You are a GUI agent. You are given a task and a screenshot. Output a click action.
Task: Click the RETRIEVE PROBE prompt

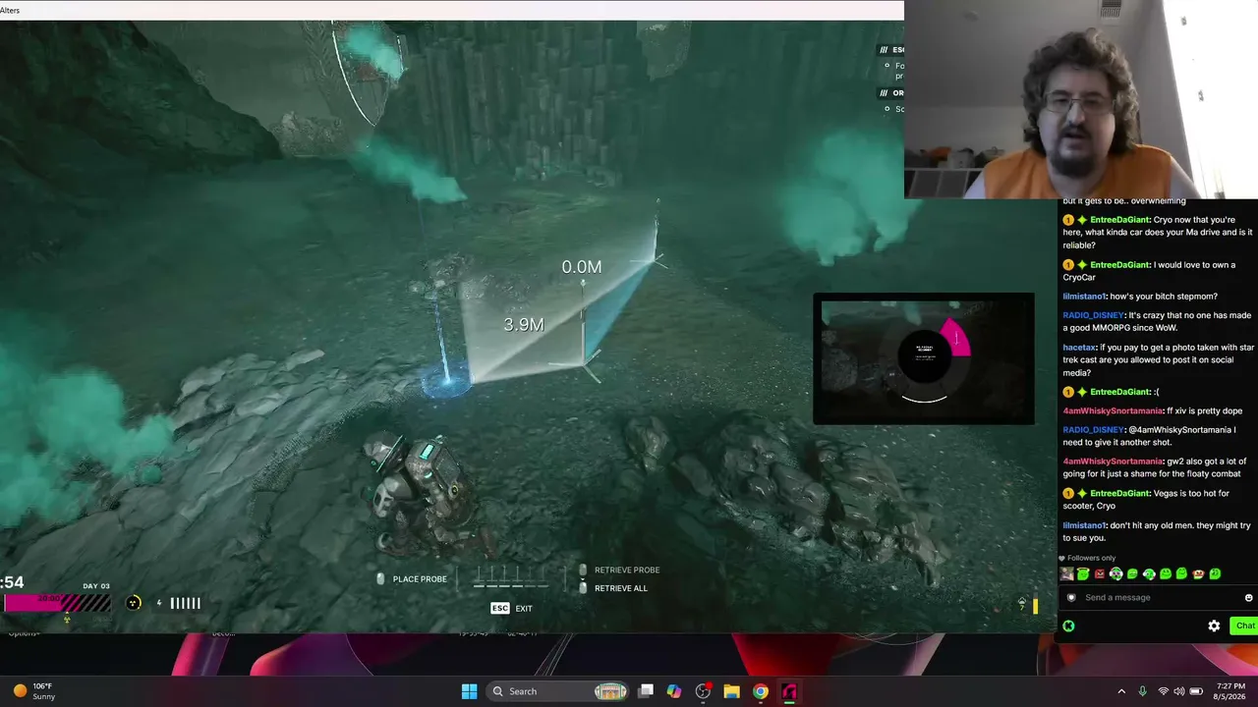(x=619, y=570)
